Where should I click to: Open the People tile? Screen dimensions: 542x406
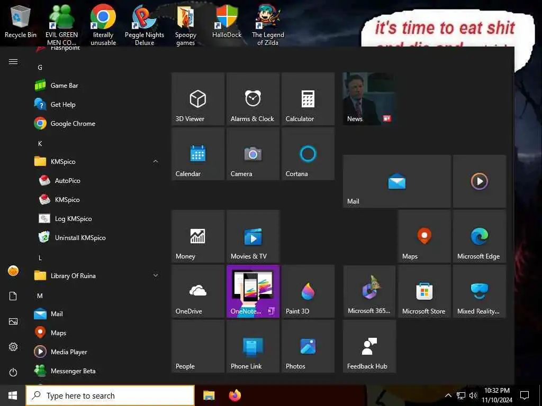click(198, 346)
